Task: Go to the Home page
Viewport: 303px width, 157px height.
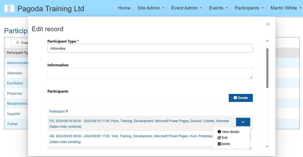Action: pos(124,8)
